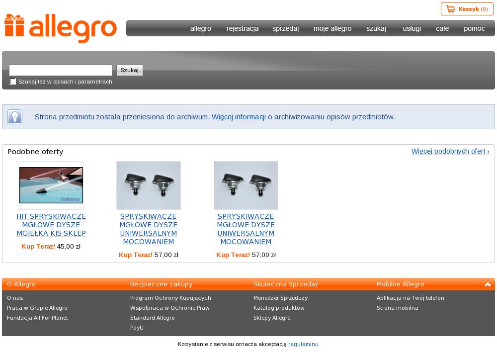The image size is (497, 354).
Task: Visit cafe from the navigation bar
Action: [x=442, y=28]
